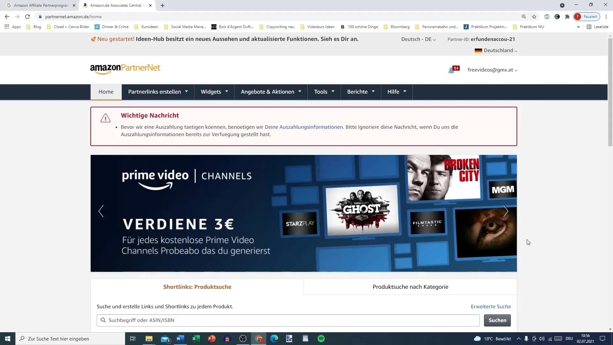Open the AdBlock extension icon
The width and height of the screenshot is (613, 345).
pyautogui.click(x=547, y=17)
